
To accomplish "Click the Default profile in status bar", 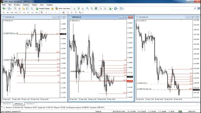I will pos(98,111).
